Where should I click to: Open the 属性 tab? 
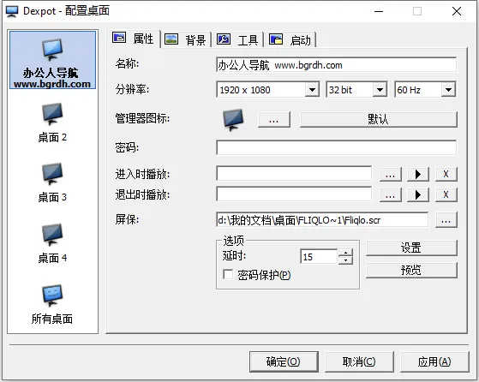(x=134, y=39)
